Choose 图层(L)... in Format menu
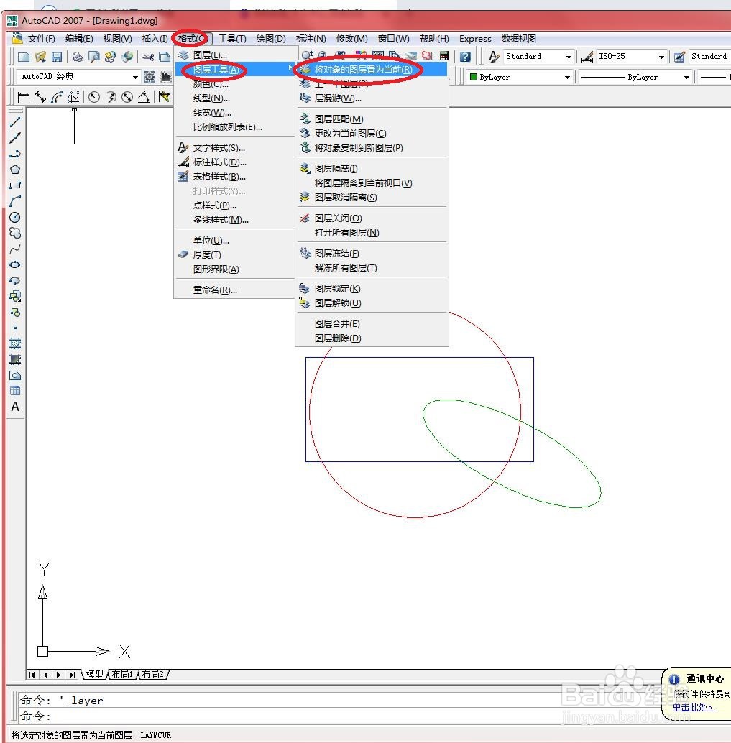This screenshot has height=743, width=731. point(236,55)
